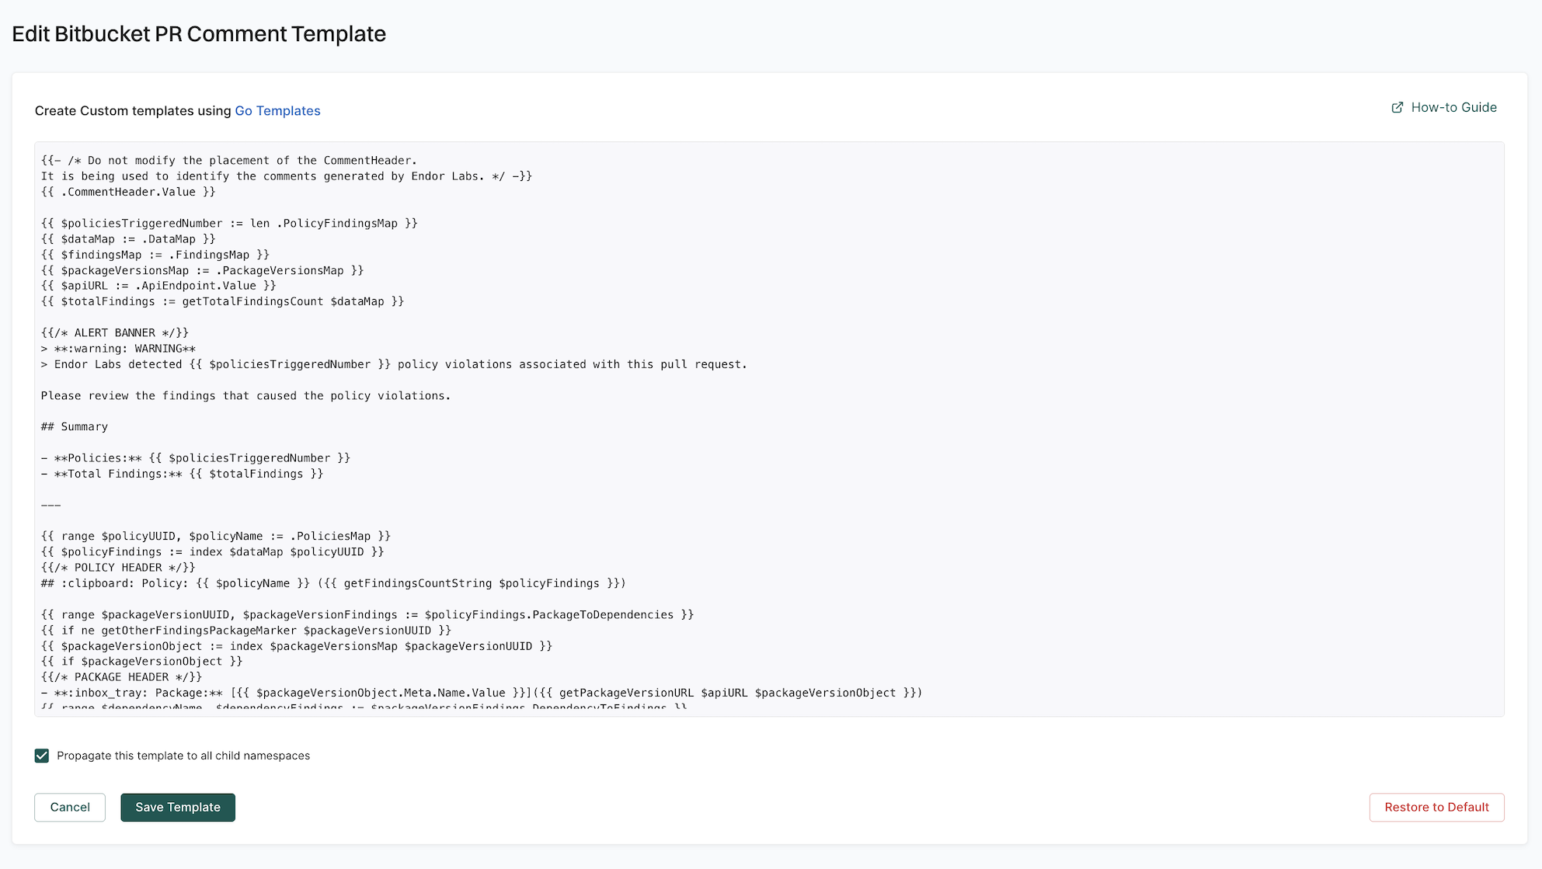The image size is (1542, 869).
Task: Click the ':inbox_tray: Package:' template line
Action: pos(482,693)
